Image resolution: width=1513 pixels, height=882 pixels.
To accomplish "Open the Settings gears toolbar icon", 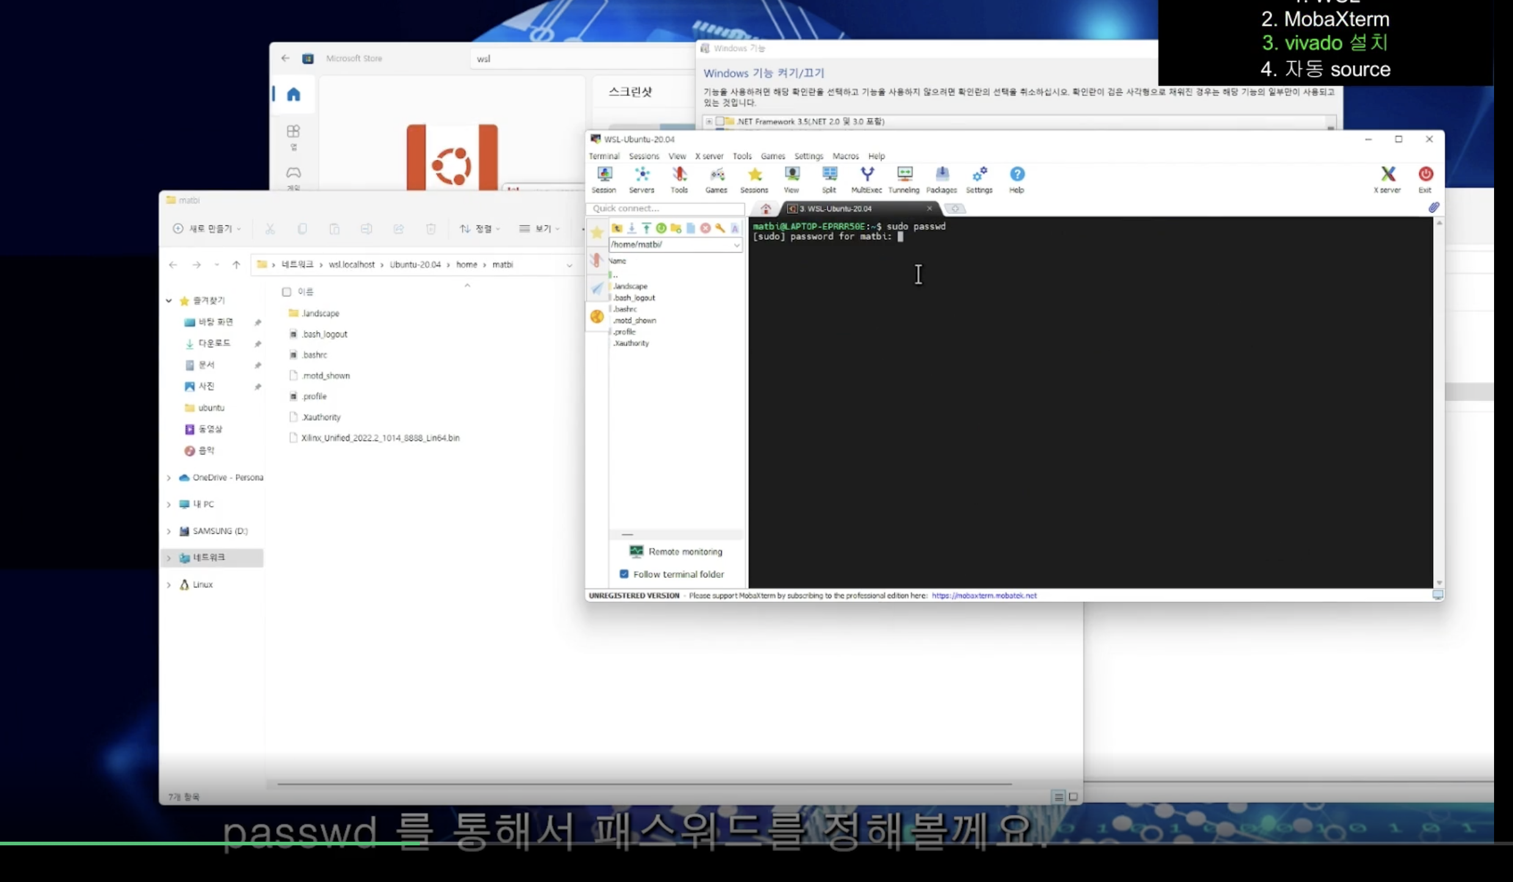I will 979,180.
